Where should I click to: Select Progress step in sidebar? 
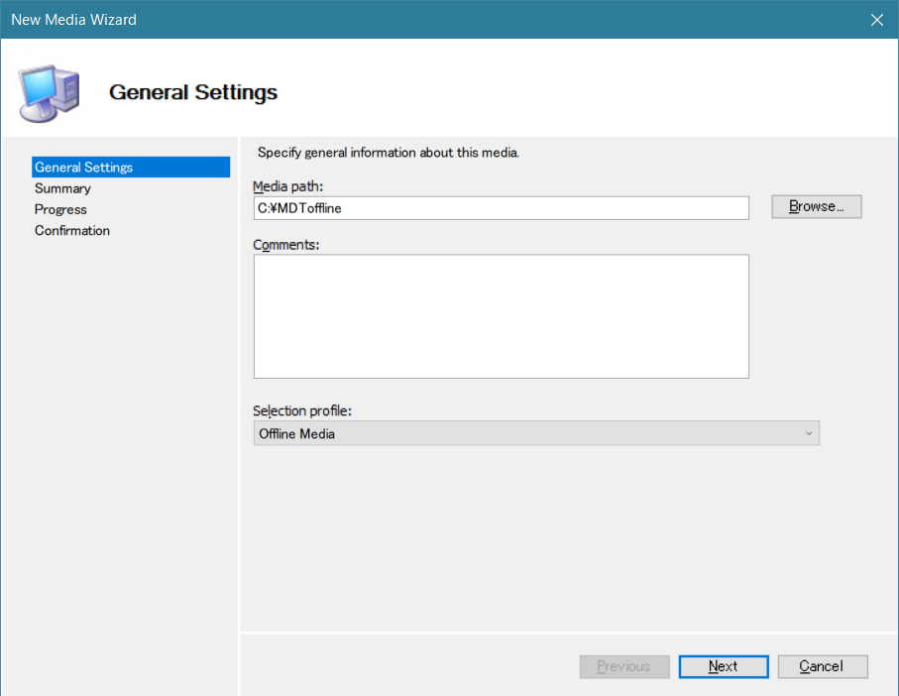point(60,209)
